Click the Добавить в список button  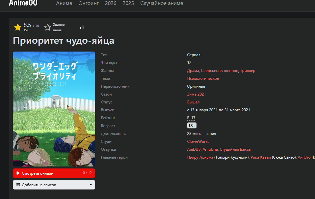pos(54,185)
